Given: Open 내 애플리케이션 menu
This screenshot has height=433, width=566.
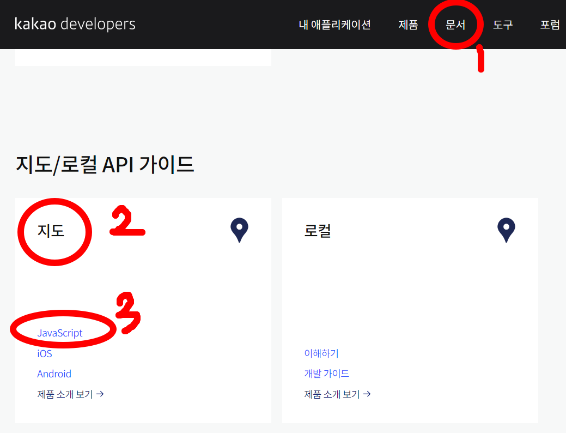Looking at the screenshot, I should point(334,25).
